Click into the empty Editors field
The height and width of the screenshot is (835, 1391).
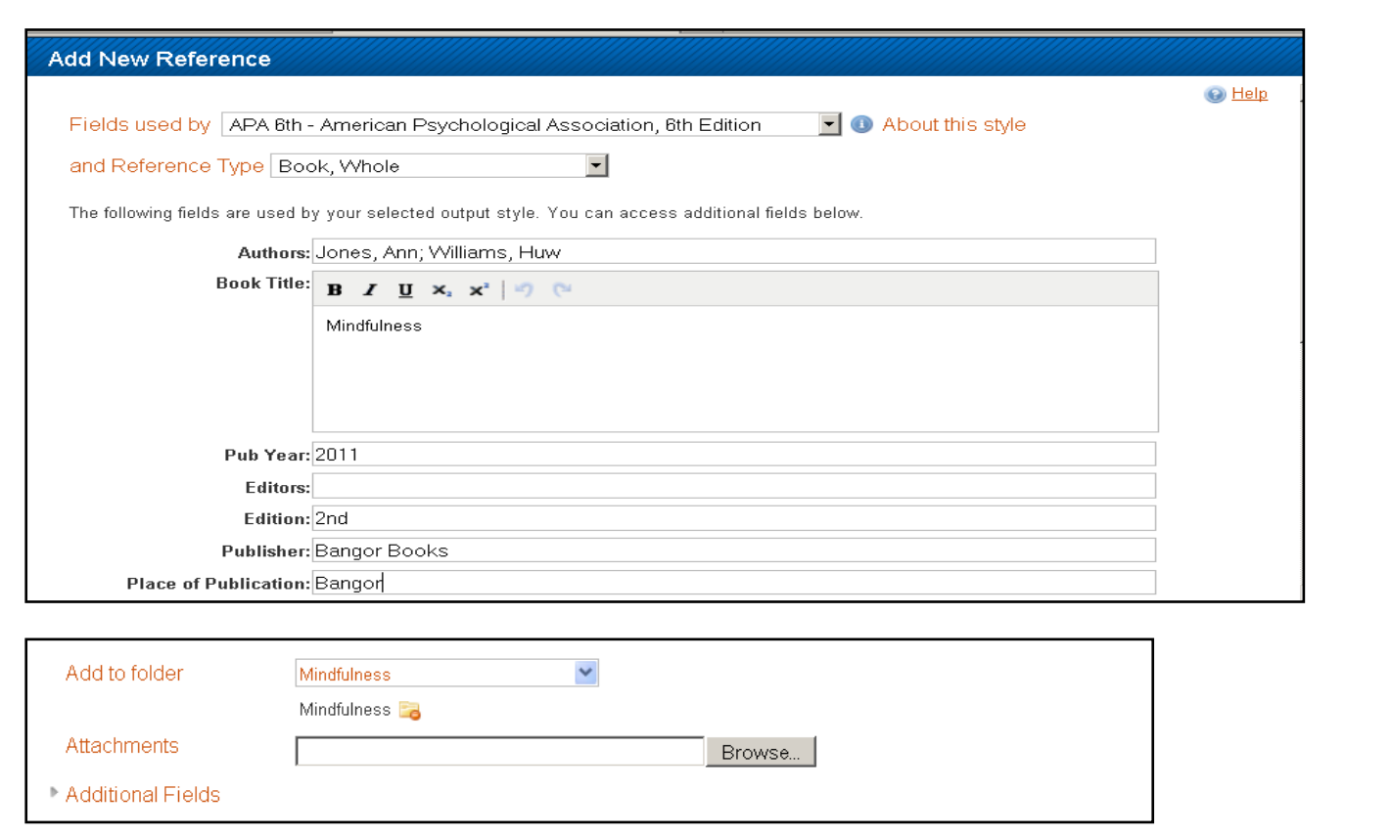click(734, 486)
